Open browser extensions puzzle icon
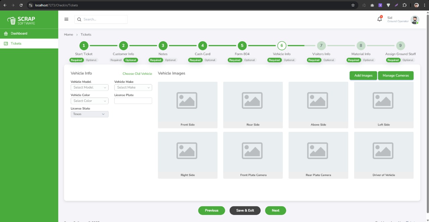This screenshot has height=222, width=429. coord(405,5)
